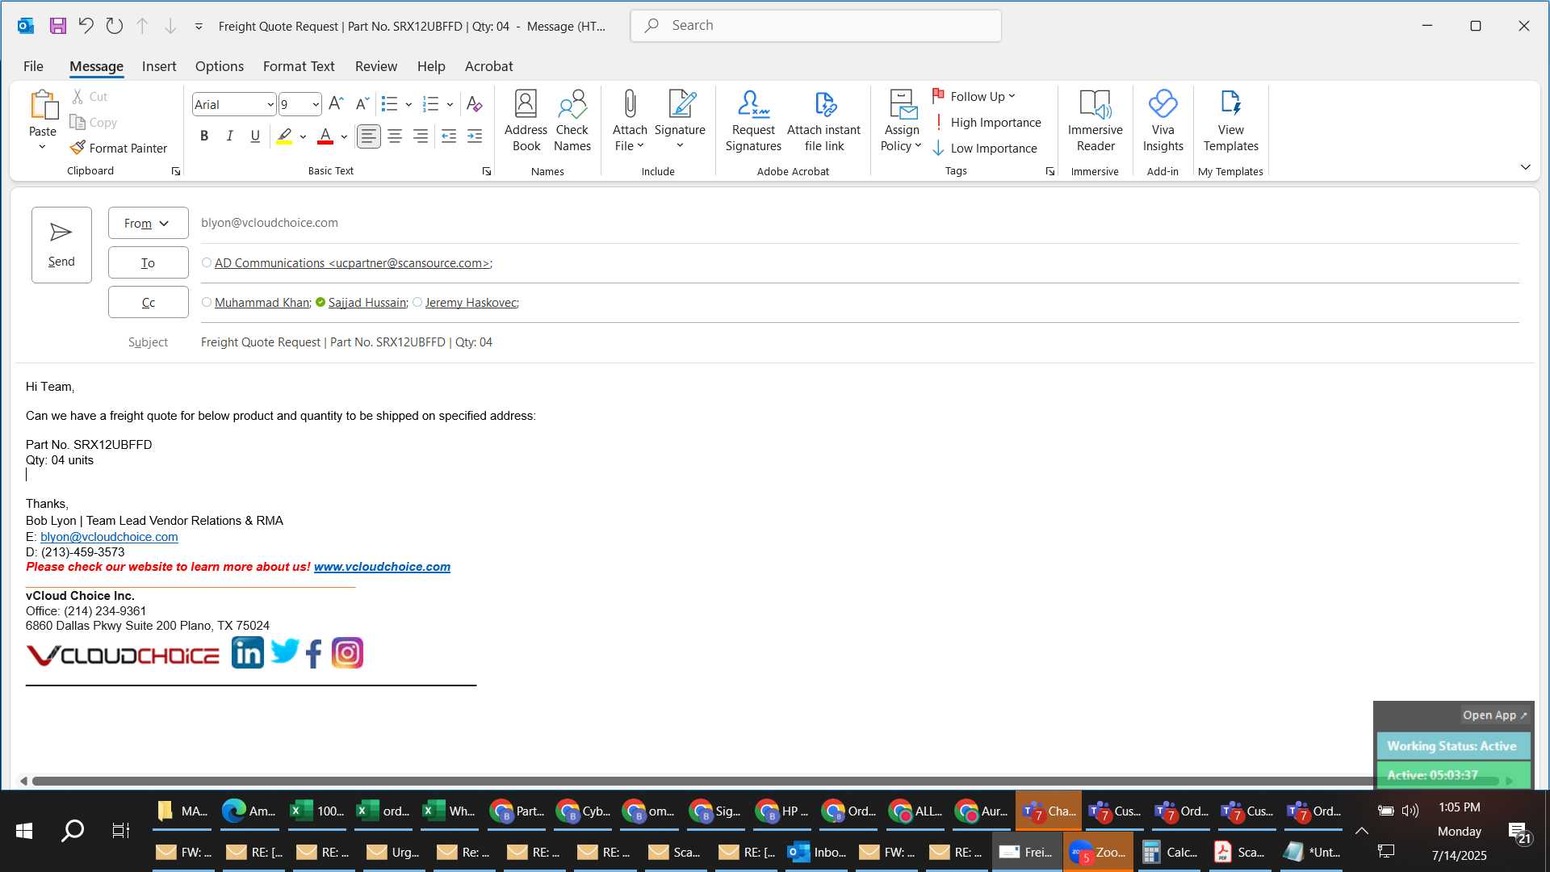Click the Subject field text

coord(346,342)
